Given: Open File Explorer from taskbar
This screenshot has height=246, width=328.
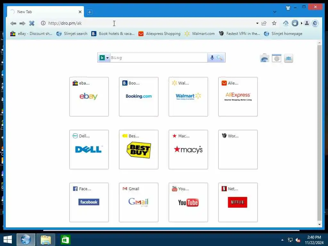Looking at the screenshot, I should 46,240.
